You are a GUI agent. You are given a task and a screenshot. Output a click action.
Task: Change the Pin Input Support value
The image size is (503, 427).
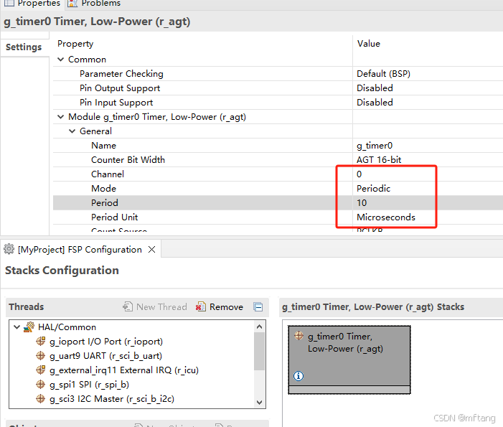[x=375, y=103]
